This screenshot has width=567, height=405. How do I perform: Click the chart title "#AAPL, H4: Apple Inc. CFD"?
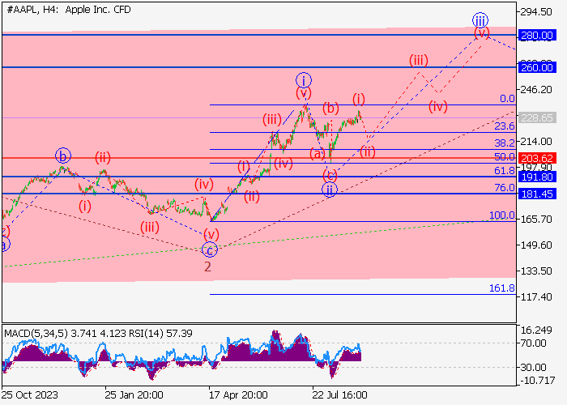[69, 10]
